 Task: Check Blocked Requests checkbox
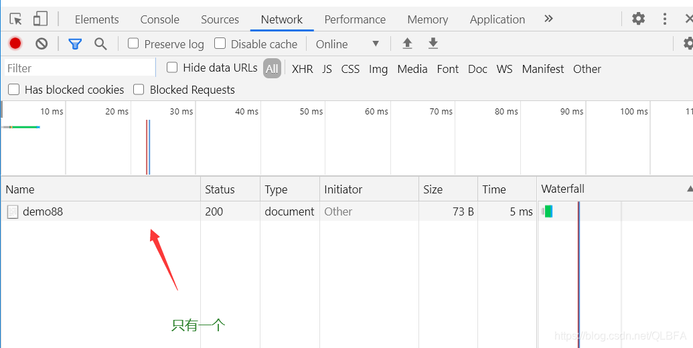139,90
